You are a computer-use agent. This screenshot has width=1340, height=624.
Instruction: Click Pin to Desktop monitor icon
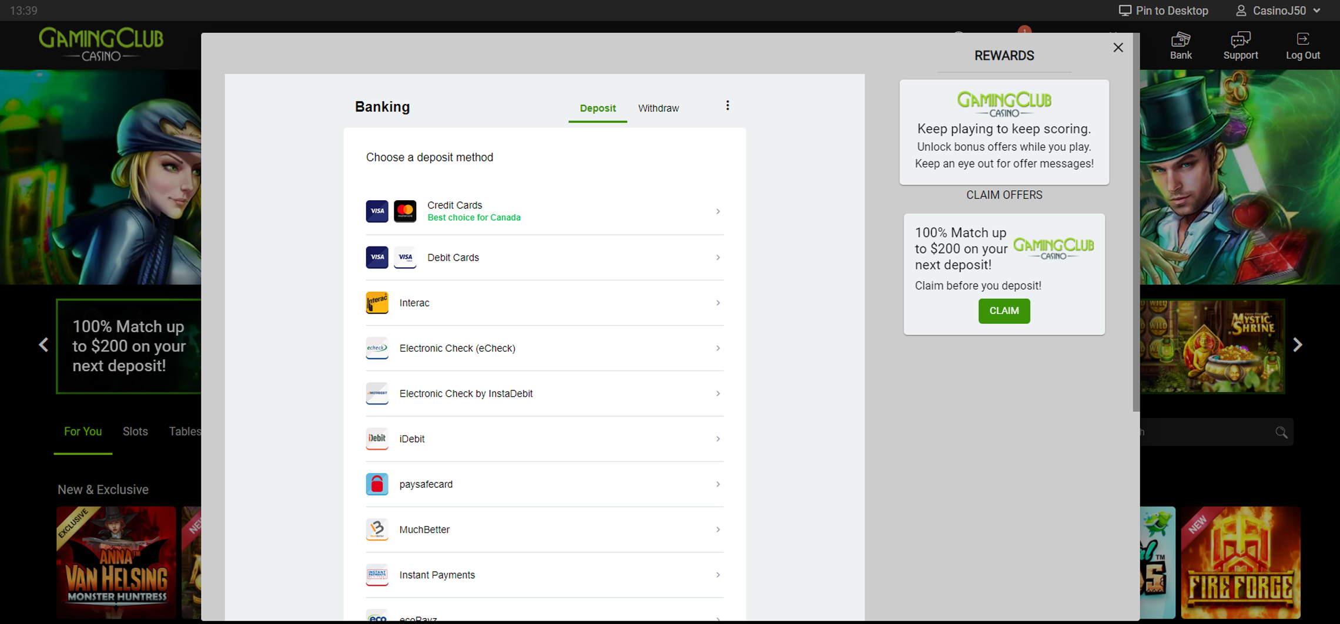(1125, 11)
